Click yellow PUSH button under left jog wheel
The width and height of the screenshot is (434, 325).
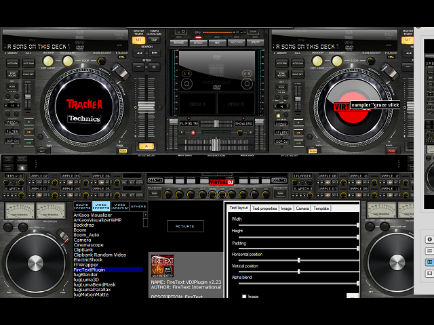tap(122, 151)
